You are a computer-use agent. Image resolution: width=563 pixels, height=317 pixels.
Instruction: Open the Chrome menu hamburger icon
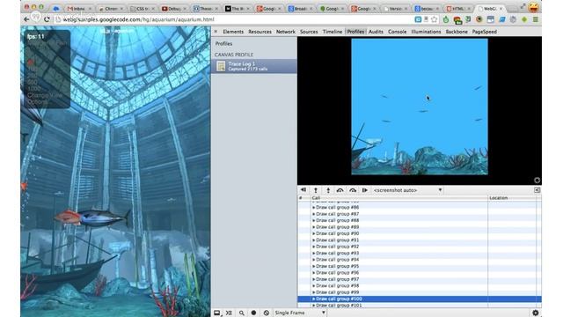coord(536,19)
